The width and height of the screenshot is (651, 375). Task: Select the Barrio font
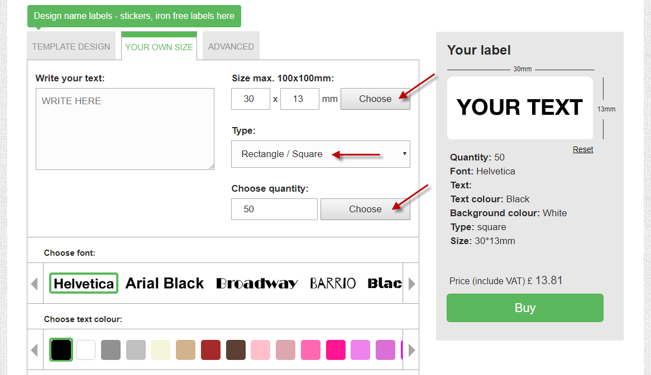click(x=333, y=284)
